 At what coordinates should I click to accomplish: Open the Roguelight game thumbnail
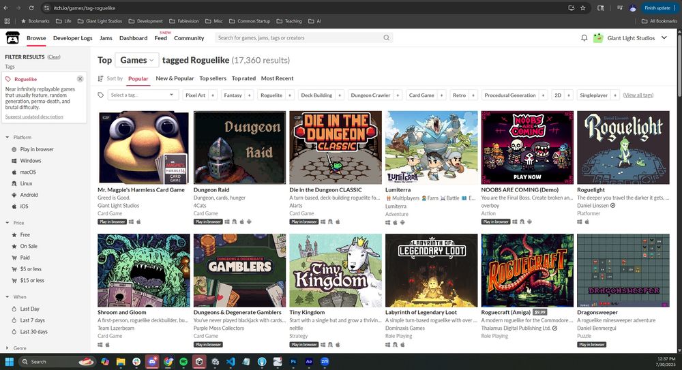[x=623, y=147]
